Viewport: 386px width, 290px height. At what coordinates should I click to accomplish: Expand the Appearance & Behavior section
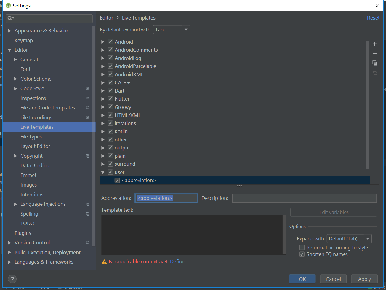click(x=9, y=31)
